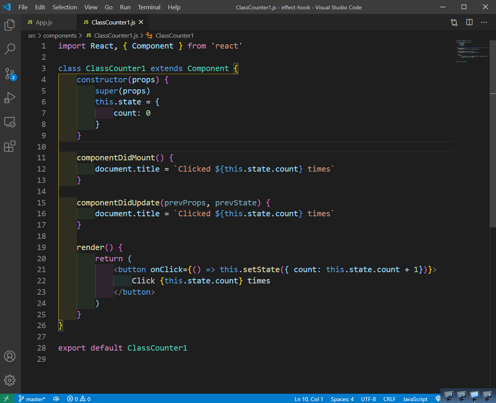Screen dimensions: 496x403
Task: Click 'extends' keyword on line 3
Action: 166,68
